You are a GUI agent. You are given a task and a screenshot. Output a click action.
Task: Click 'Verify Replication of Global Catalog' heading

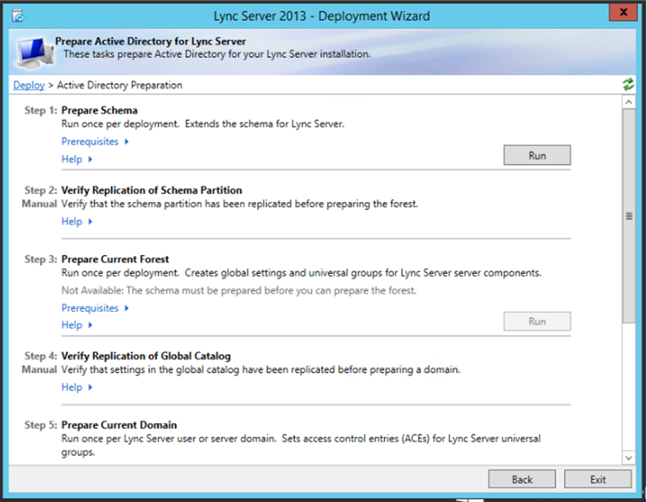click(x=146, y=356)
